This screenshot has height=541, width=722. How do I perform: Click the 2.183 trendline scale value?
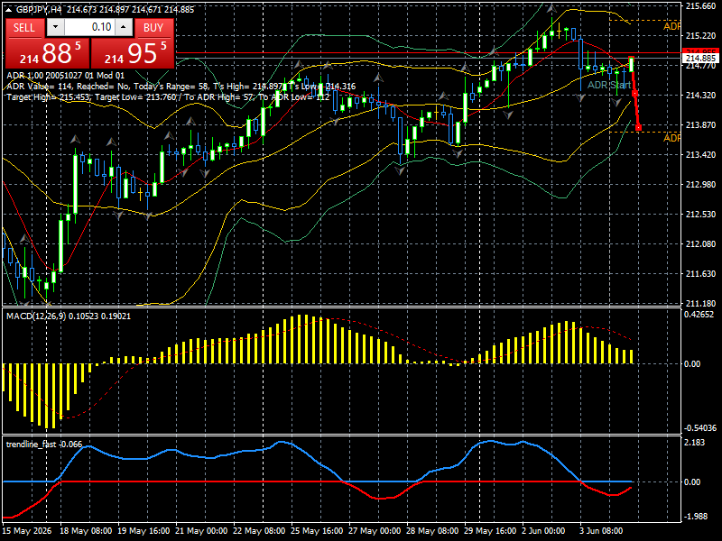coord(695,443)
